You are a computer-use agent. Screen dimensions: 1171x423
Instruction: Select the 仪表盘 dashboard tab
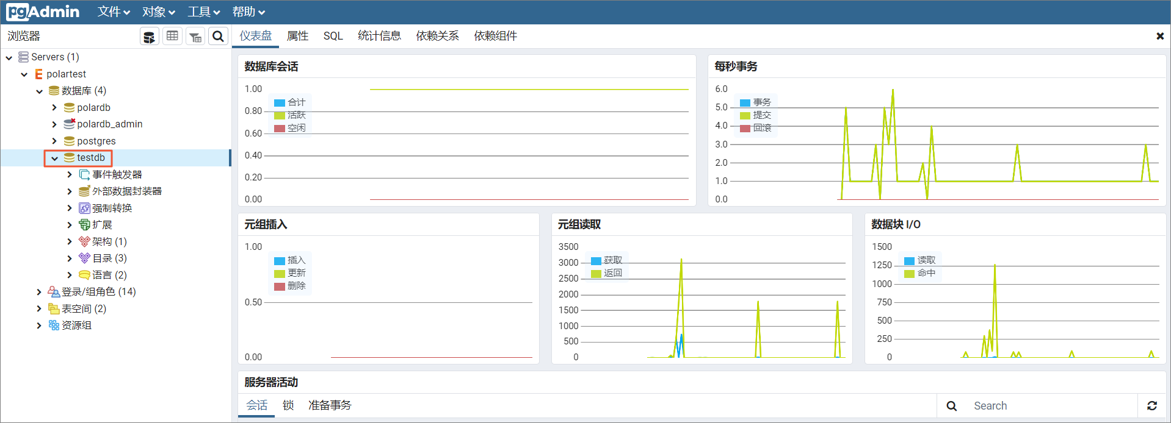[x=255, y=36]
